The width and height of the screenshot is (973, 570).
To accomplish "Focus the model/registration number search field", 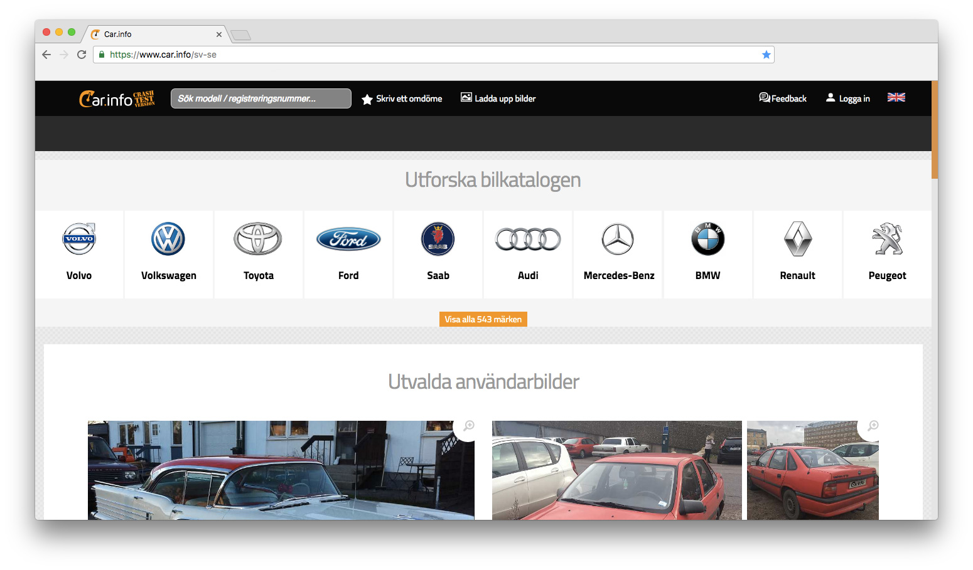I will (x=261, y=98).
